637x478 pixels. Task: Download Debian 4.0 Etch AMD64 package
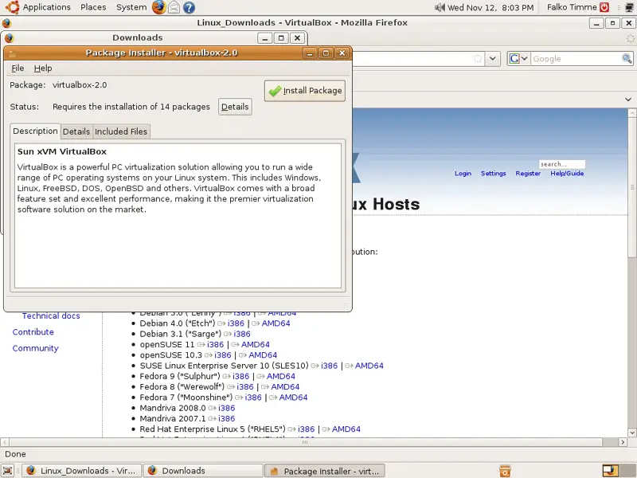click(x=276, y=323)
